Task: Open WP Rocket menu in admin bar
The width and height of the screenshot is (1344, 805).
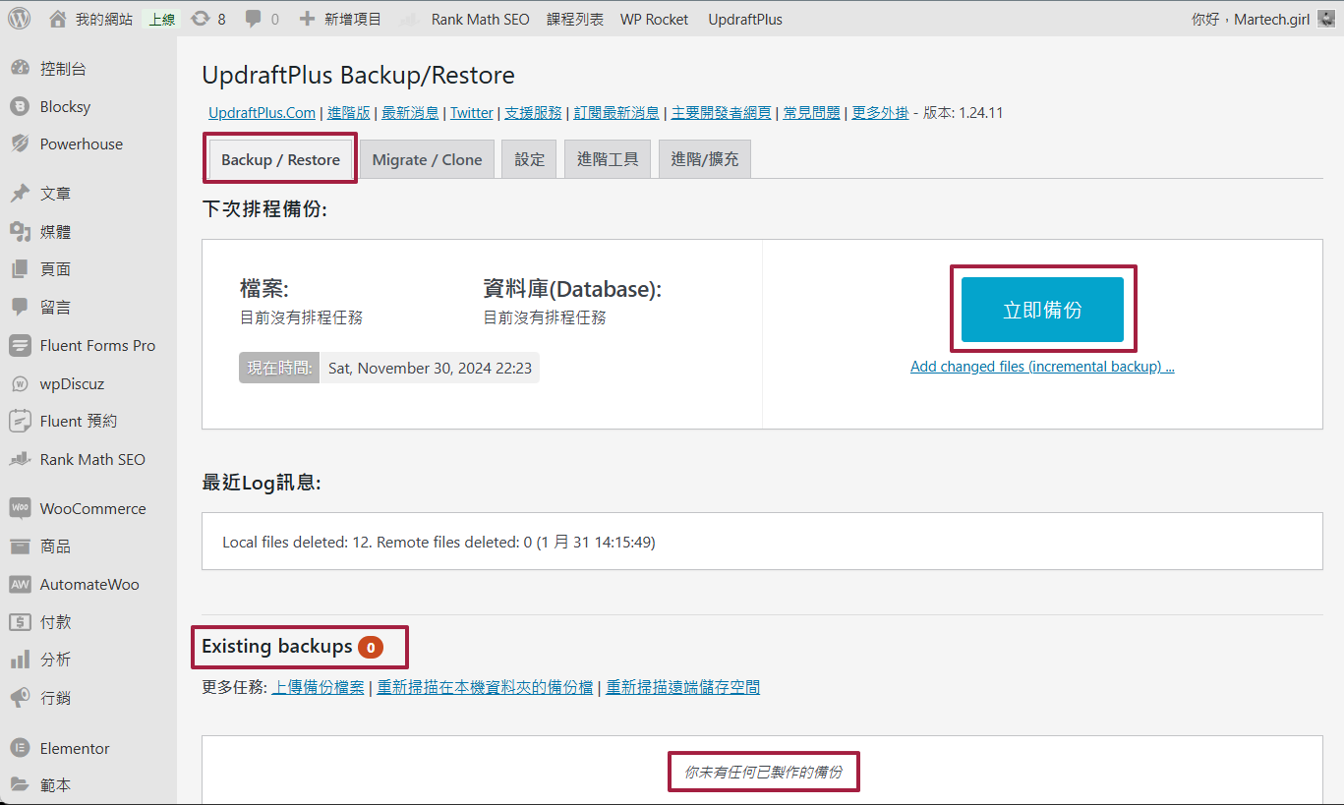Action: coord(654,19)
